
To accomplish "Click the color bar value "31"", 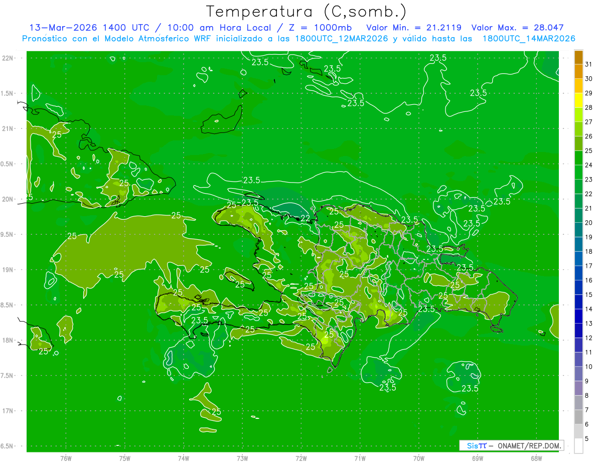I will tap(589, 64).
